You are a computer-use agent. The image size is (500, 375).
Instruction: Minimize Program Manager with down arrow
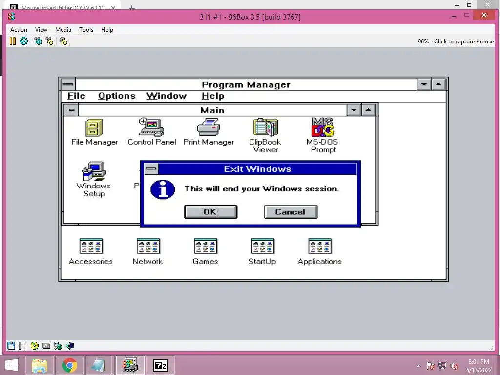[424, 84]
